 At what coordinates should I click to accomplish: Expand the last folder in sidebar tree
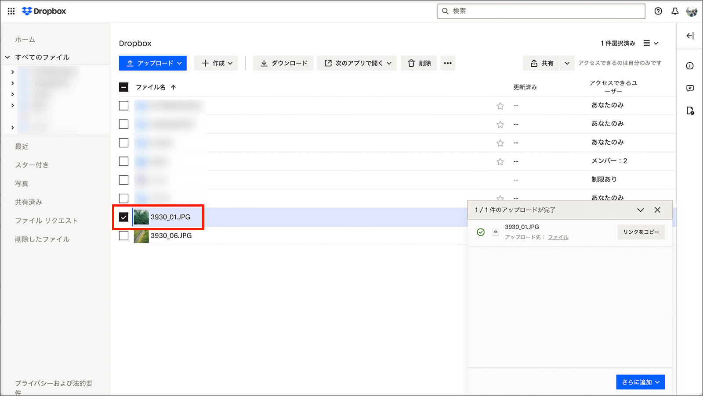[x=12, y=128]
